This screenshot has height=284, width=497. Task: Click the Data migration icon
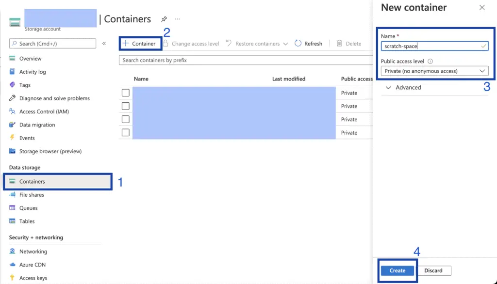coord(12,125)
